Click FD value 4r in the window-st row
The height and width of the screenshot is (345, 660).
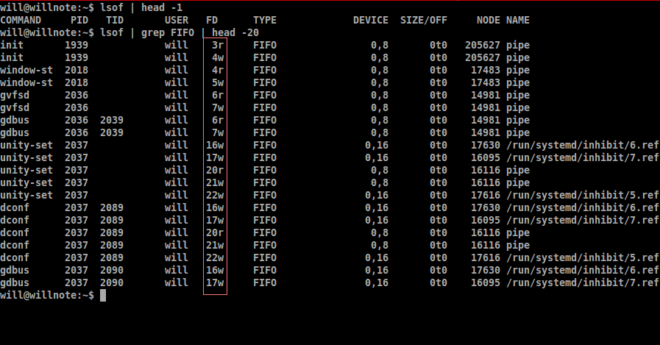(218, 71)
